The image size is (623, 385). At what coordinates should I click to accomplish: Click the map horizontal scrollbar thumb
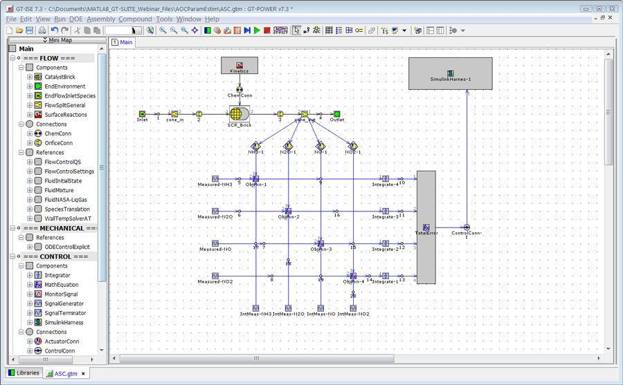[x=257, y=358]
